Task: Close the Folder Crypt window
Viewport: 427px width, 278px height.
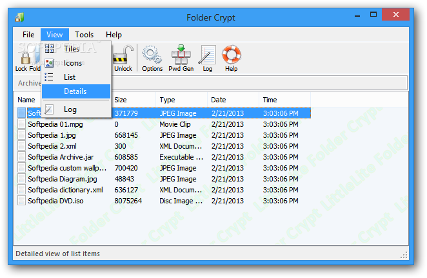Action: tap(395, 15)
